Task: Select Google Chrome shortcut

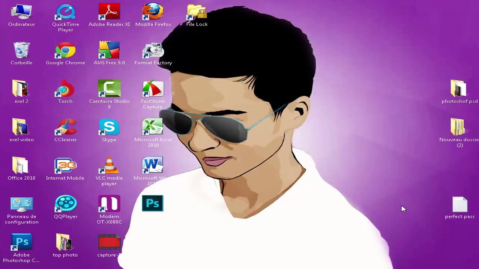Action: 65,51
